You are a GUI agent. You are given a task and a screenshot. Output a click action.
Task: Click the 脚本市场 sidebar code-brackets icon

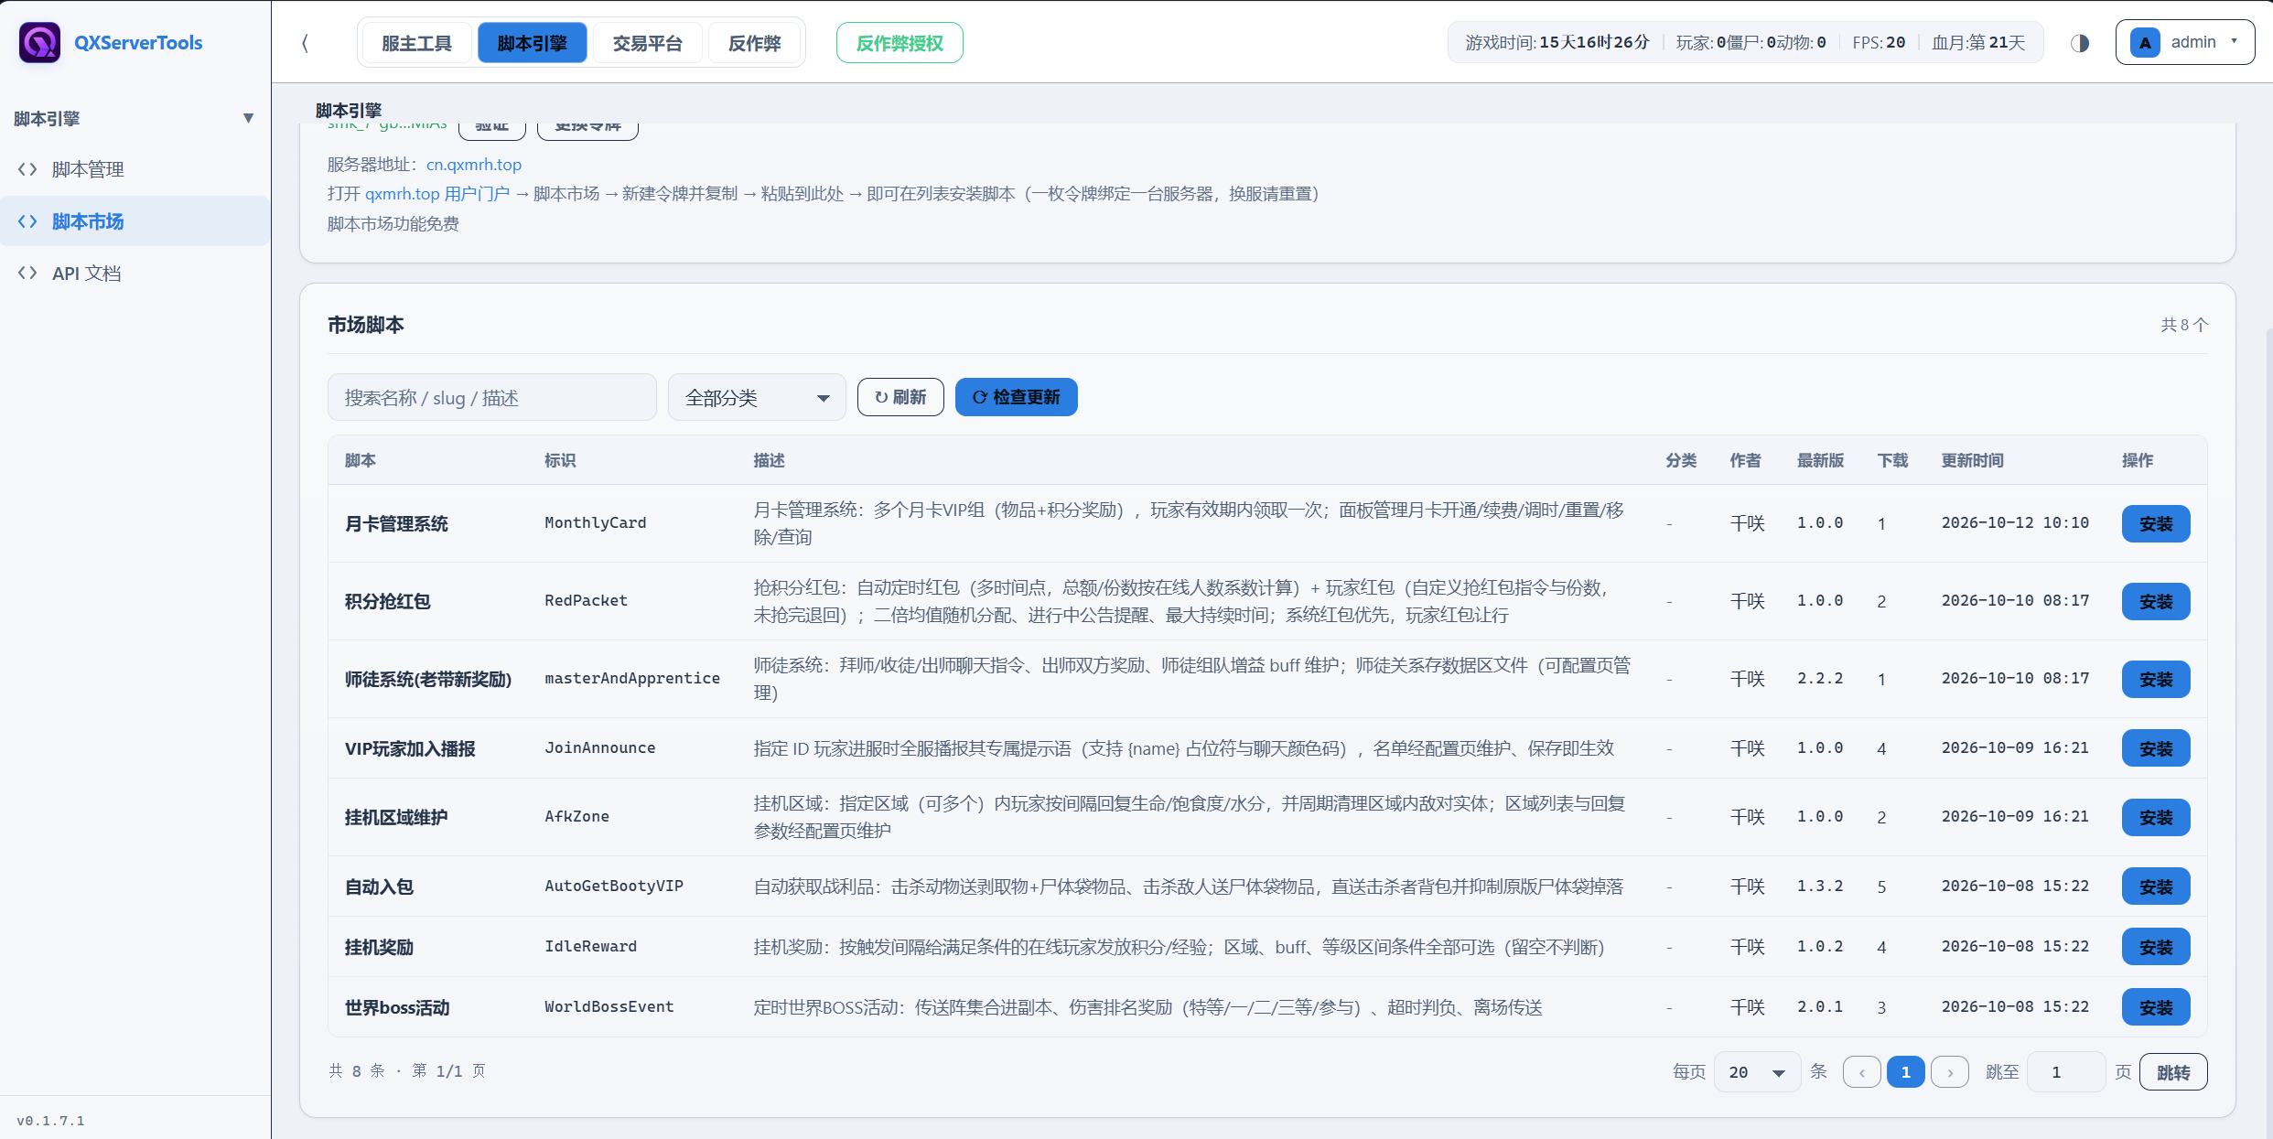point(27,221)
